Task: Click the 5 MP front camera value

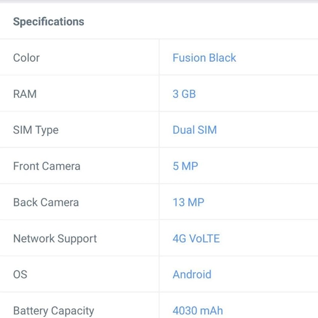Action: click(x=185, y=166)
